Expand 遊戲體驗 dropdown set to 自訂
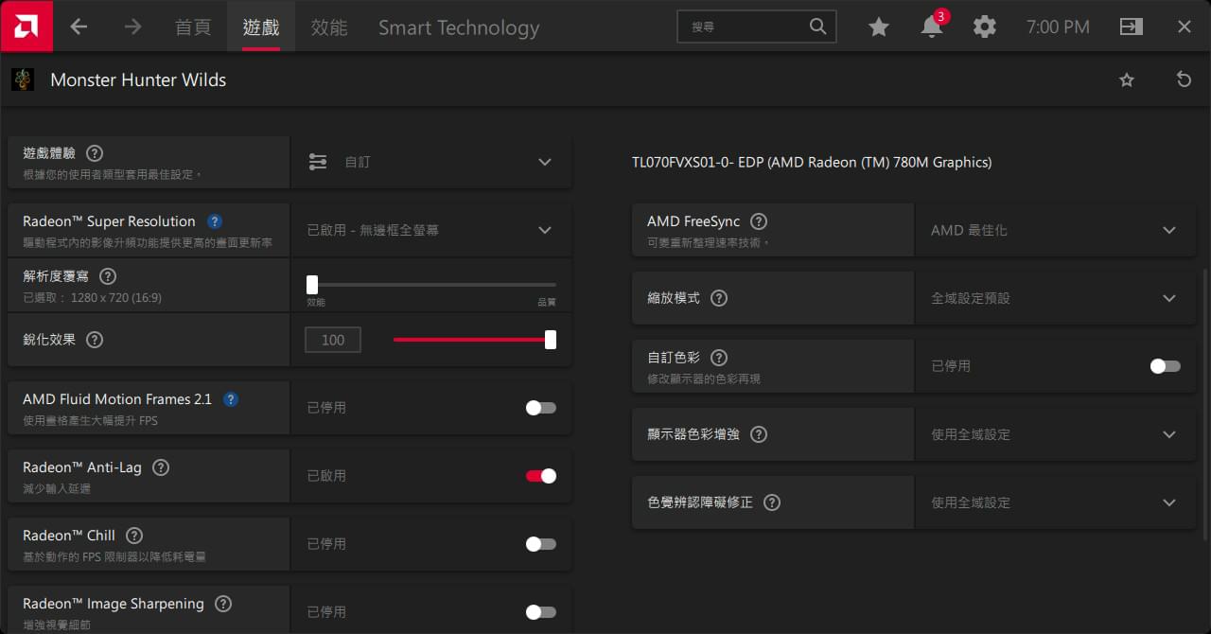The width and height of the screenshot is (1211, 634). pos(431,162)
